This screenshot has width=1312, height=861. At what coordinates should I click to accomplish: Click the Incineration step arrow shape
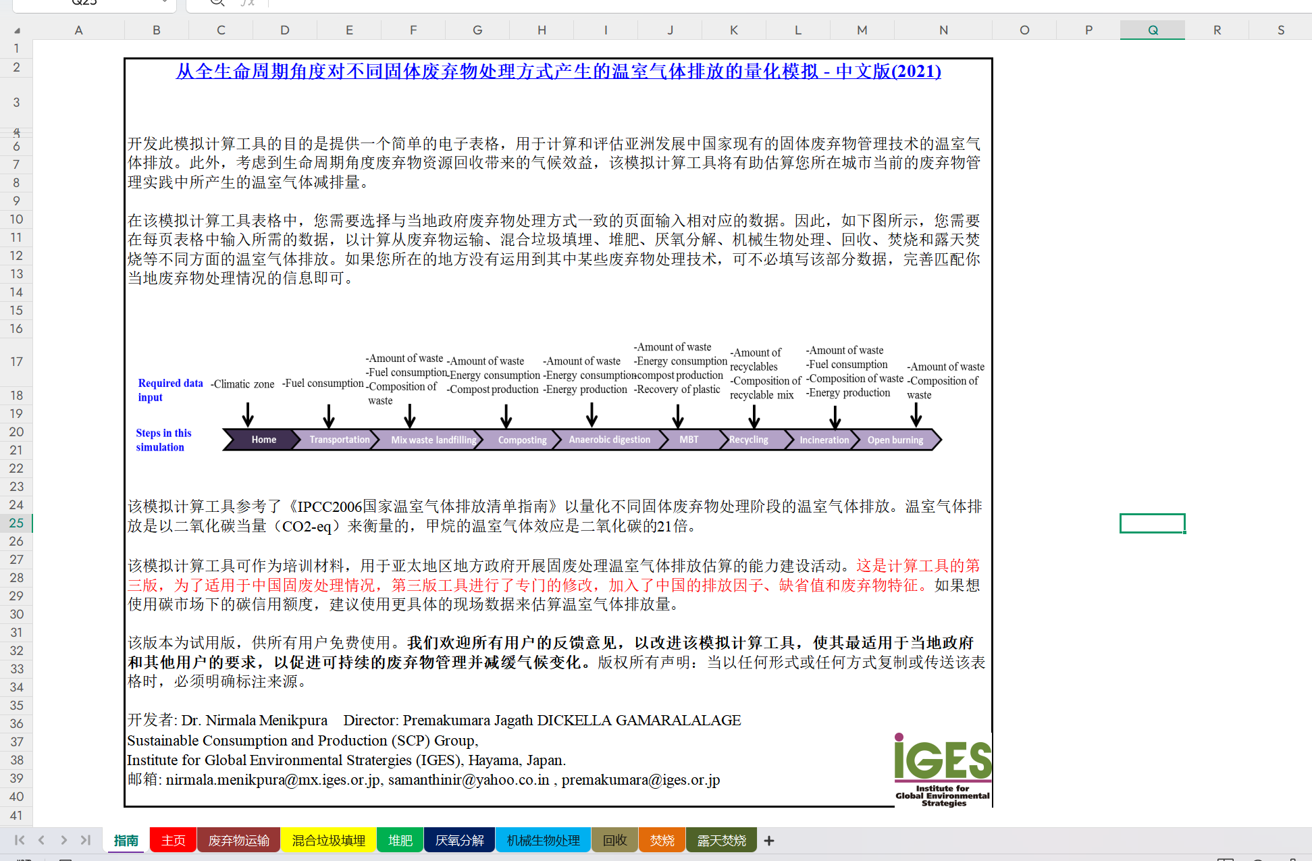[x=824, y=440]
